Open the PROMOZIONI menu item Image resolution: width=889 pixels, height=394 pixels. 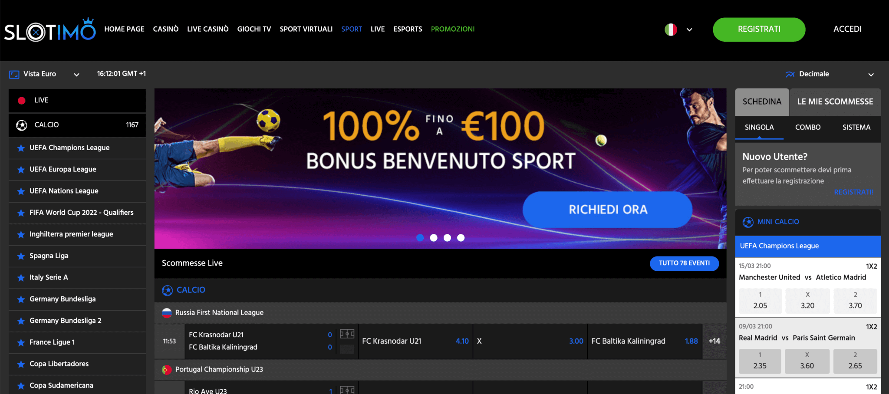[453, 29]
